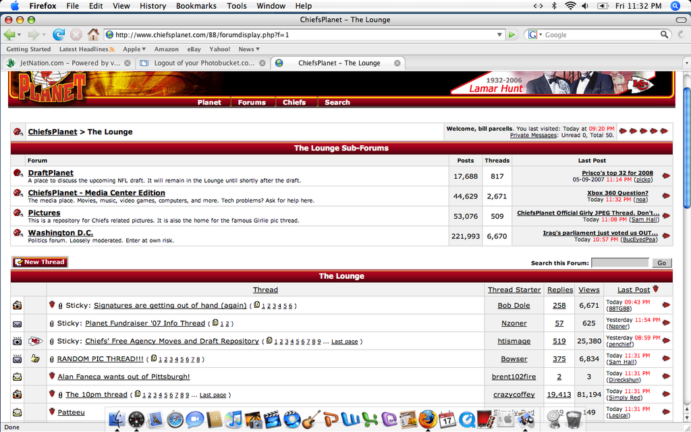Jump to first unread in Alan Faneca thread
Image resolution: width=691 pixels, height=432 pixels.
coord(52,376)
